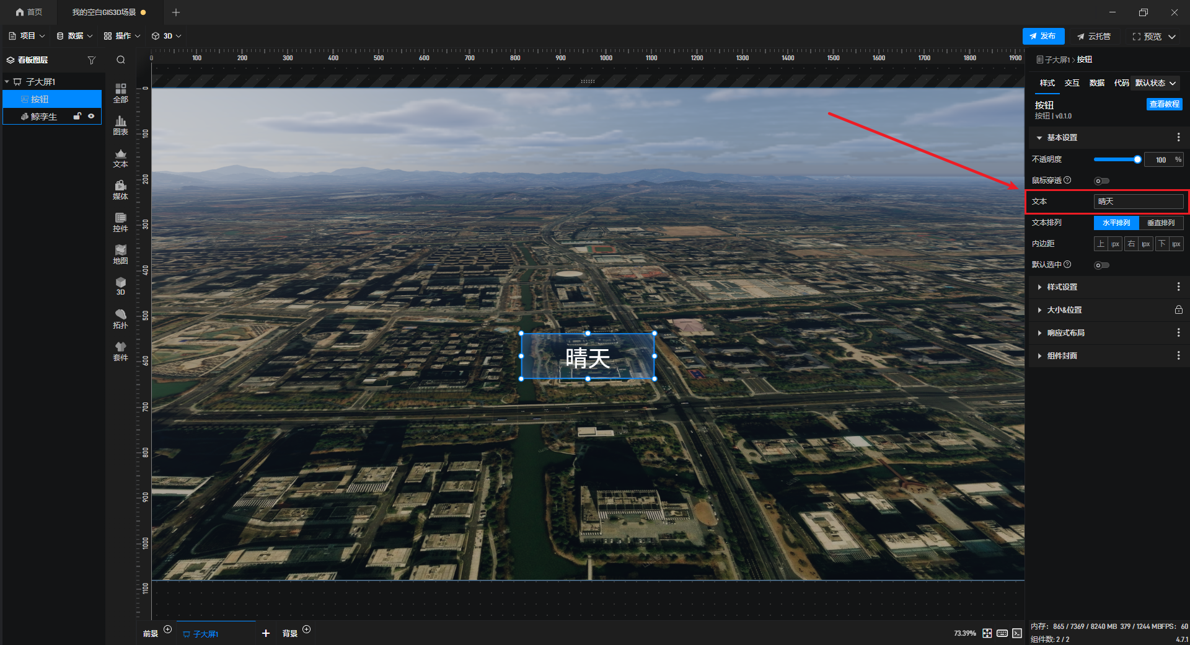Click the 不透明度 opacity slider handle

point(1137,159)
